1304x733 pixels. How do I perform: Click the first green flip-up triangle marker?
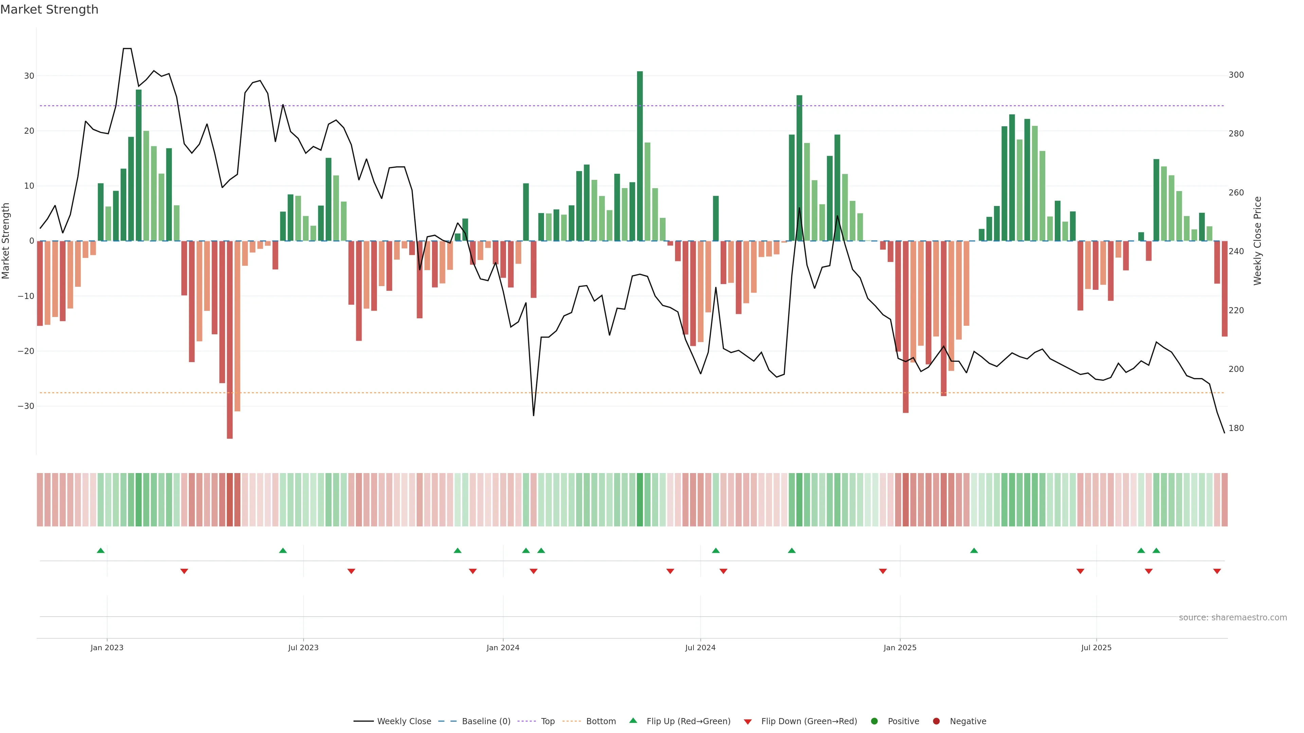[101, 550]
